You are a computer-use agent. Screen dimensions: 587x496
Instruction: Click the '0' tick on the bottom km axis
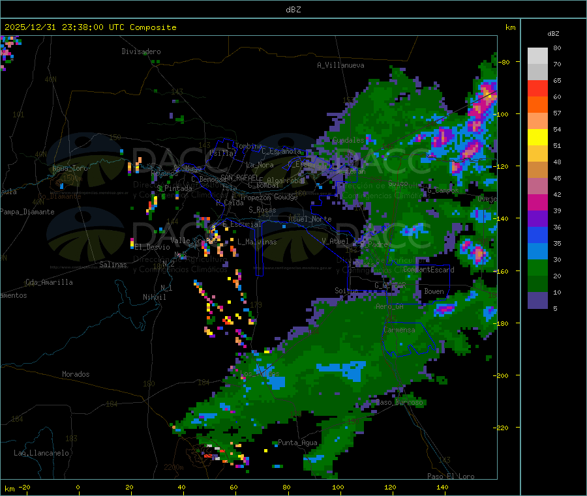78,487
